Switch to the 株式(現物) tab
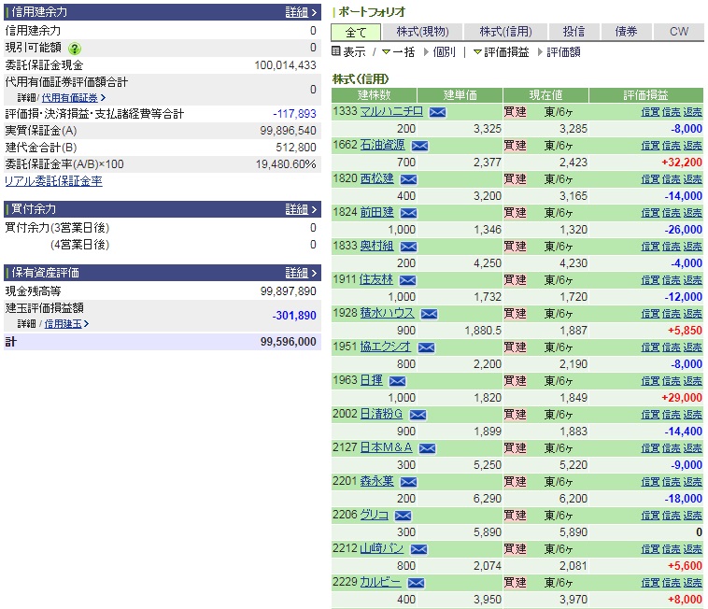708x609 pixels. click(422, 32)
